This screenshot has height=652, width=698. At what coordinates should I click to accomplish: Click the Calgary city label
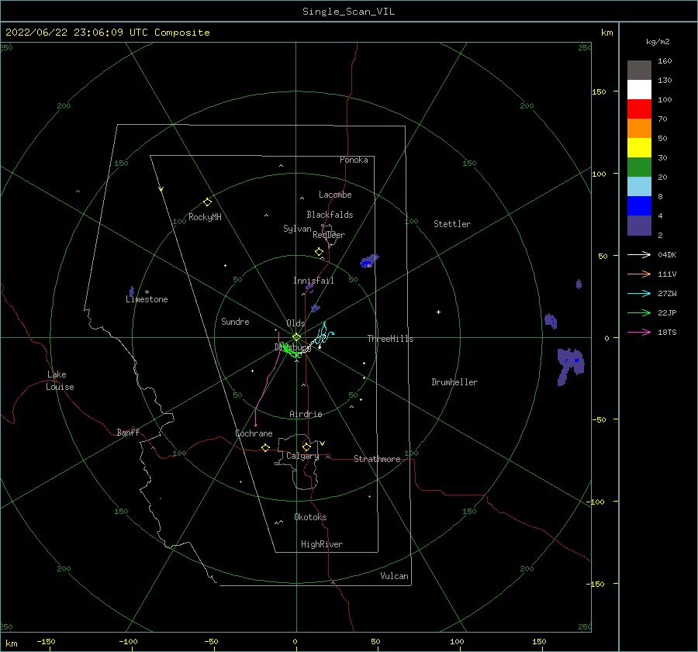(x=302, y=456)
